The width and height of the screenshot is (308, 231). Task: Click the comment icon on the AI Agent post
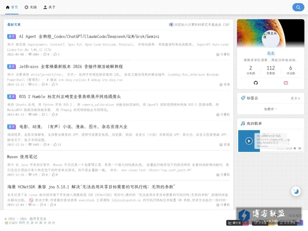[x=45, y=54]
